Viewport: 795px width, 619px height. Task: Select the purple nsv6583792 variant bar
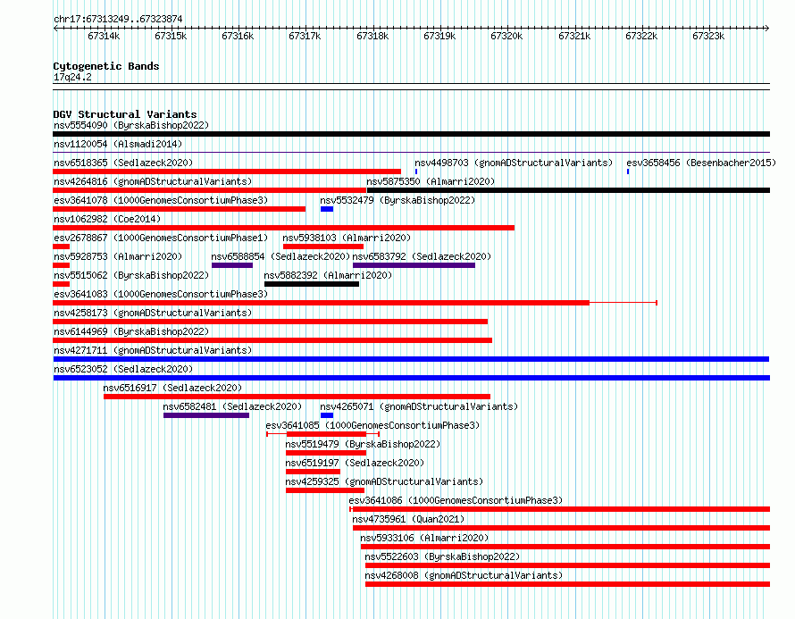tap(414, 265)
